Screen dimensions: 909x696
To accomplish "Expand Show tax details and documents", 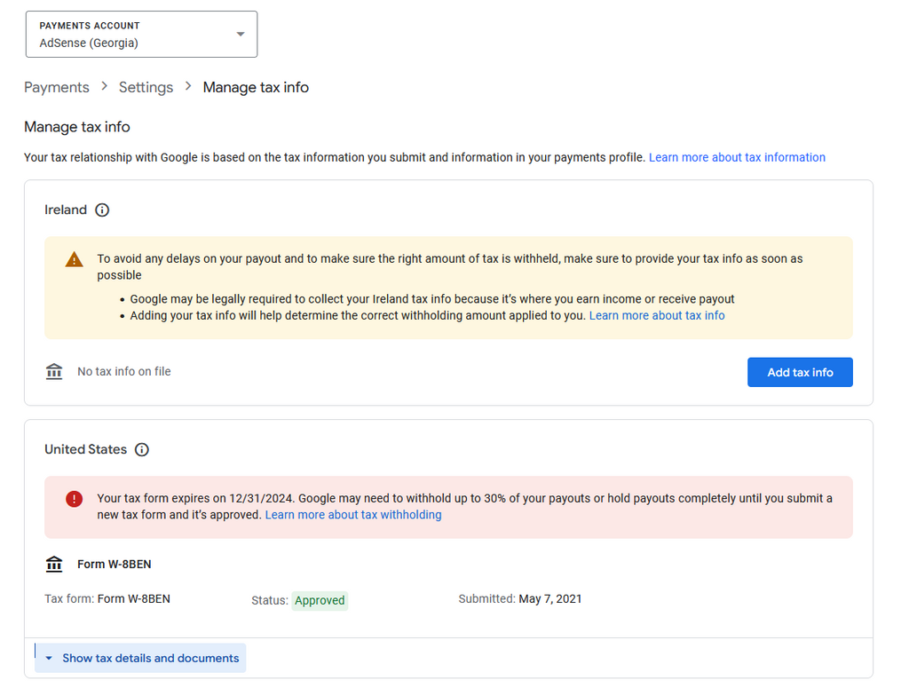I will click(140, 659).
